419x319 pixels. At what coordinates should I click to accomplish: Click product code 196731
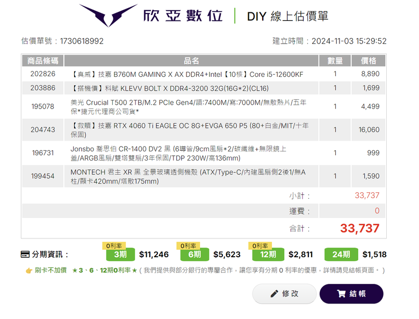click(43, 153)
